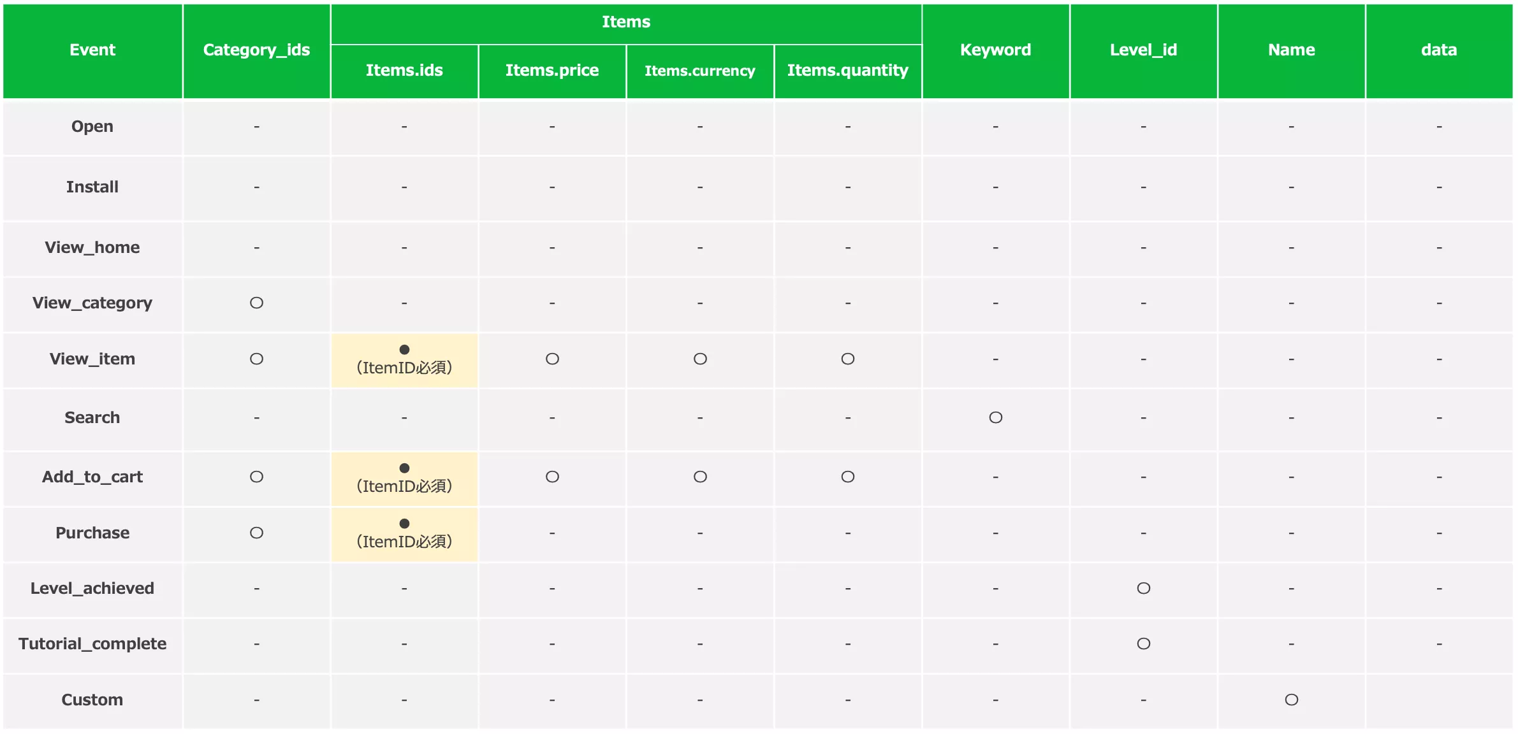Click the Items.price circle in the View_item row
Viewport: 1518px width, 734px height.
(x=552, y=359)
